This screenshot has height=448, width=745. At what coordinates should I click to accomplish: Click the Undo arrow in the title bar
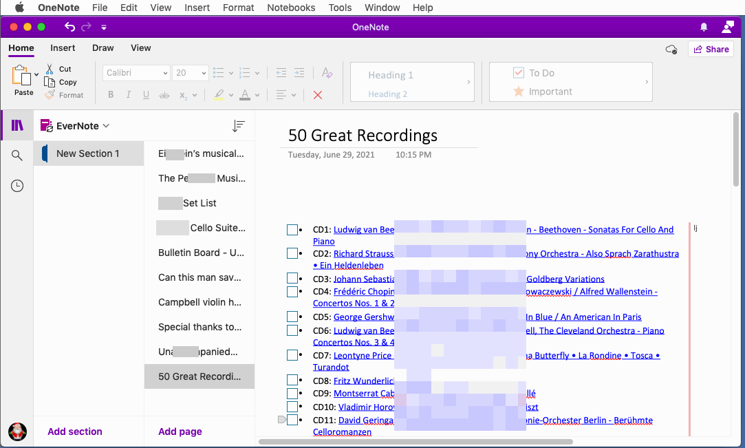[70, 27]
